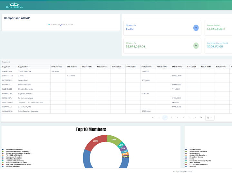Jump to last page of suppliers table
Image resolution: width=232 pixels, height=174 pixels.
point(201,118)
